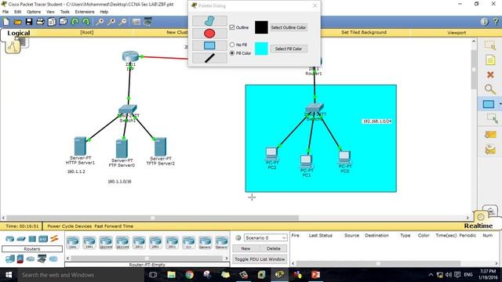Reset zoom with the middle magnifier icon
Screen dimensions: 502x282
click(x=111, y=22)
